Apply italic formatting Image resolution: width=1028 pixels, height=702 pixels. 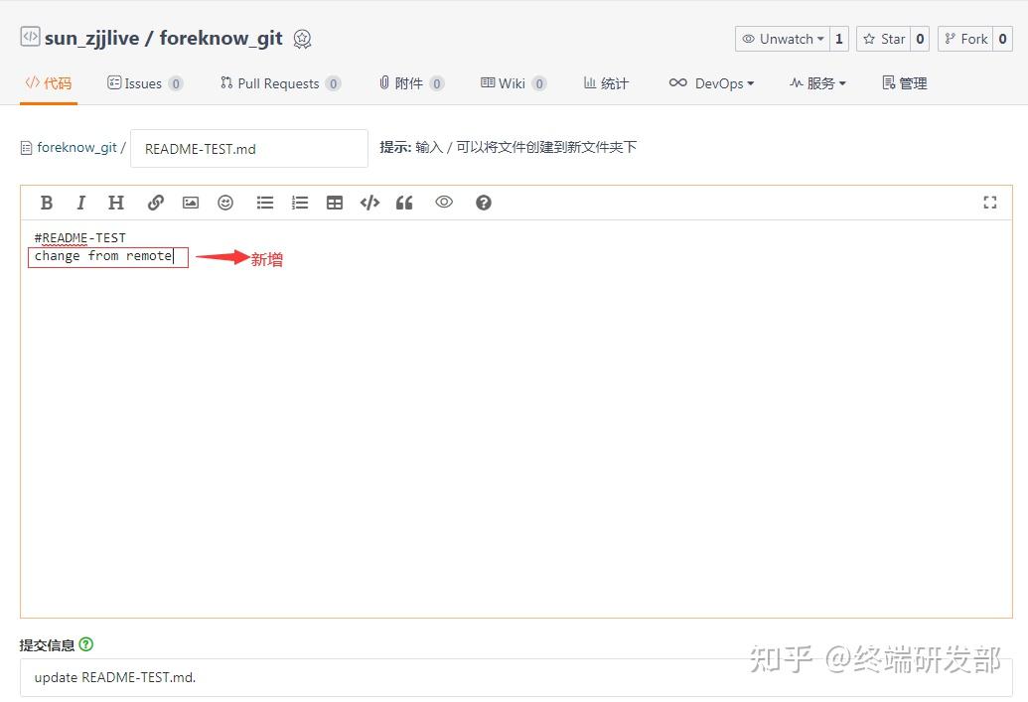[x=80, y=203]
